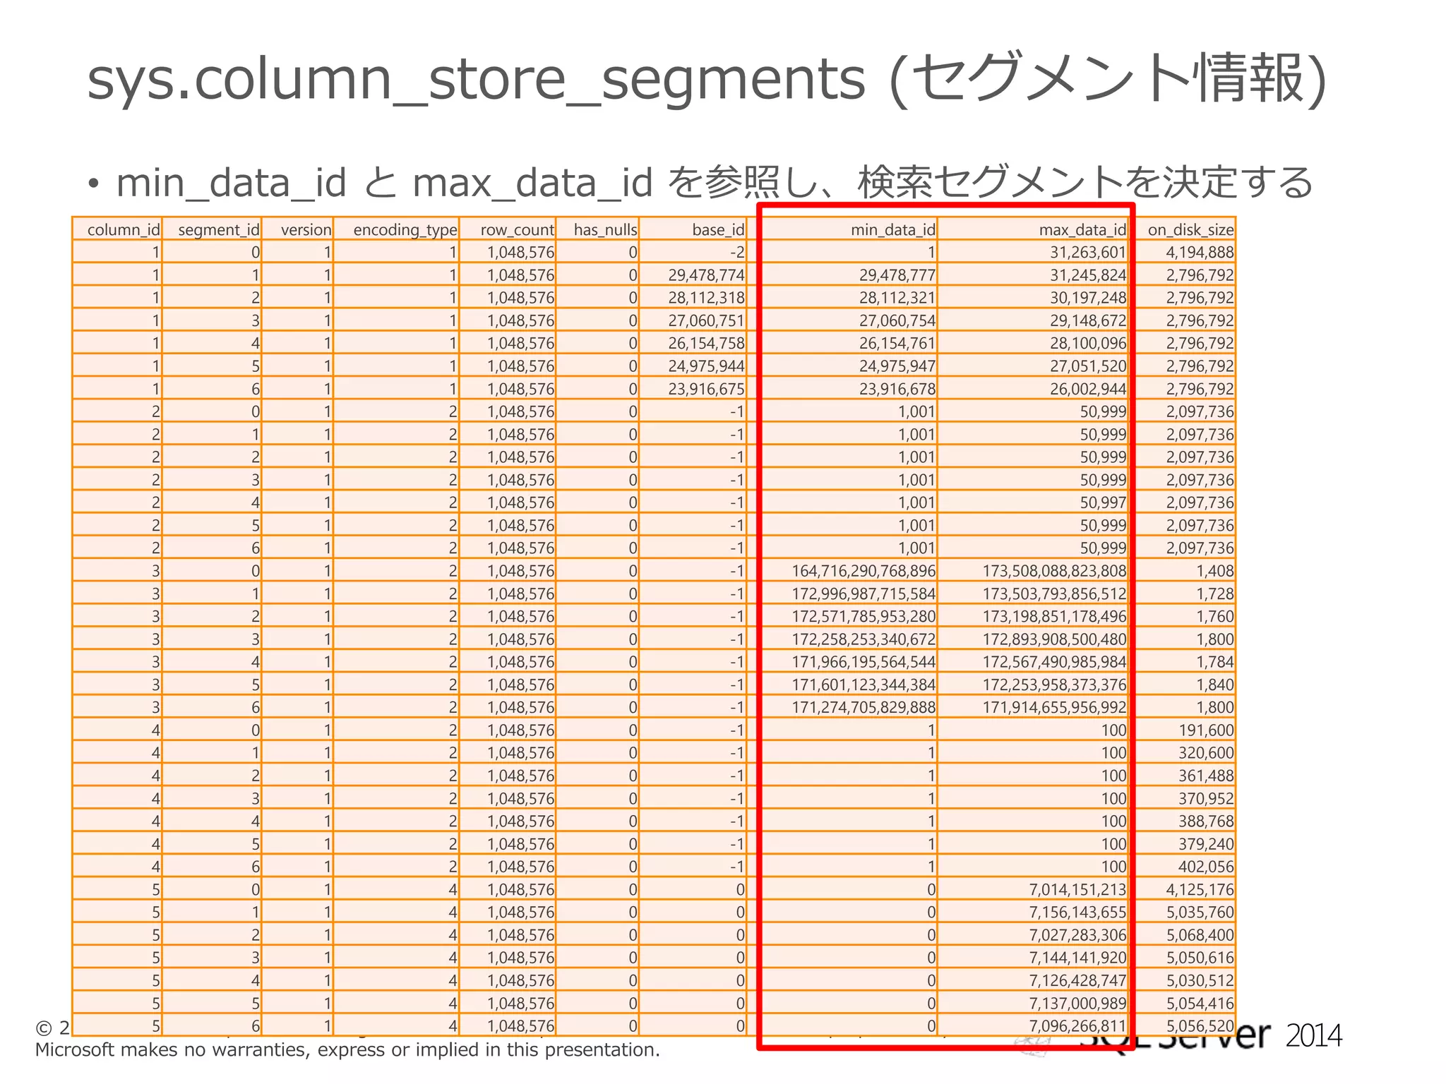Viewport: 1446px width, 1084px height.
Task: Click the on_disk_size value 4,194,888
Action: tap(1200, 253)
